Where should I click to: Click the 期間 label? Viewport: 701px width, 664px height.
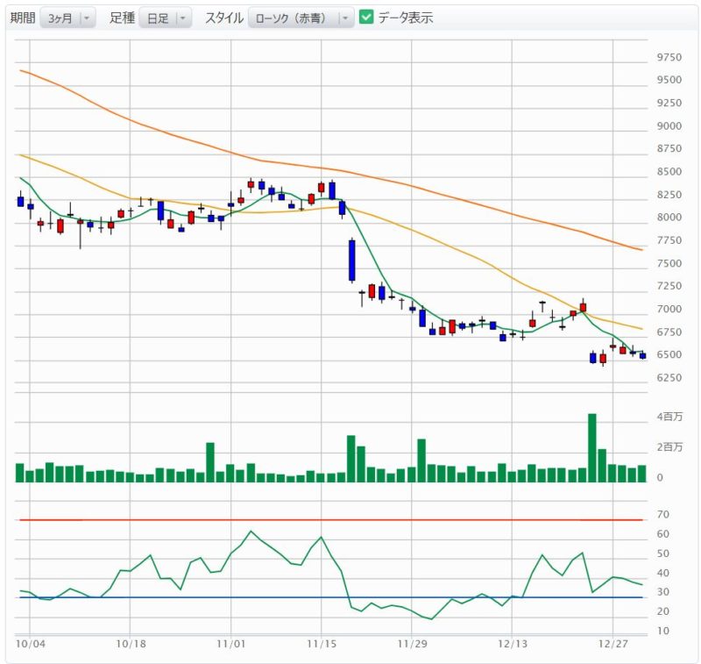(23, 18)
